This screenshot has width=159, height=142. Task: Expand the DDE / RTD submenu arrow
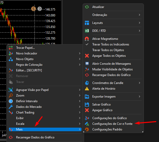[140, 31]
